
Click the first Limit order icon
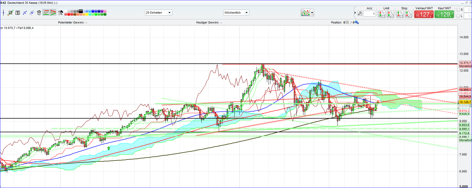click(382, 14)
